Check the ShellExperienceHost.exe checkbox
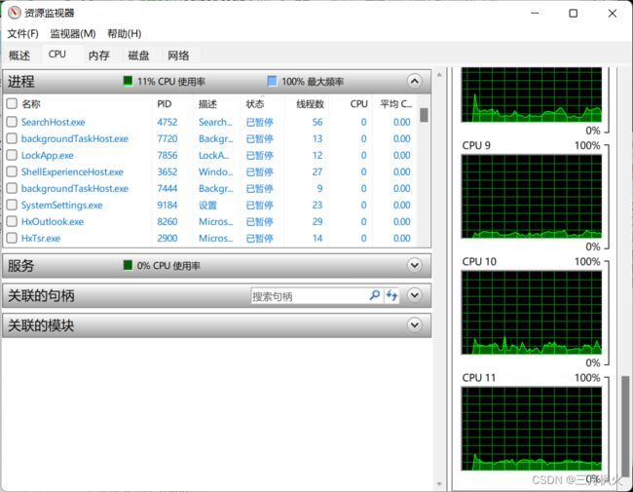Image resolution: width=633 pixels, height=492 pixels. tap(12, 171)
